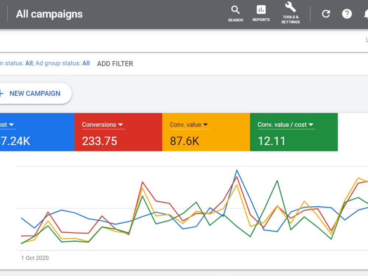Screen dimensions: 368x276
Task: Select the yellow 87.6K conv. value
Action: pos(184,141)
